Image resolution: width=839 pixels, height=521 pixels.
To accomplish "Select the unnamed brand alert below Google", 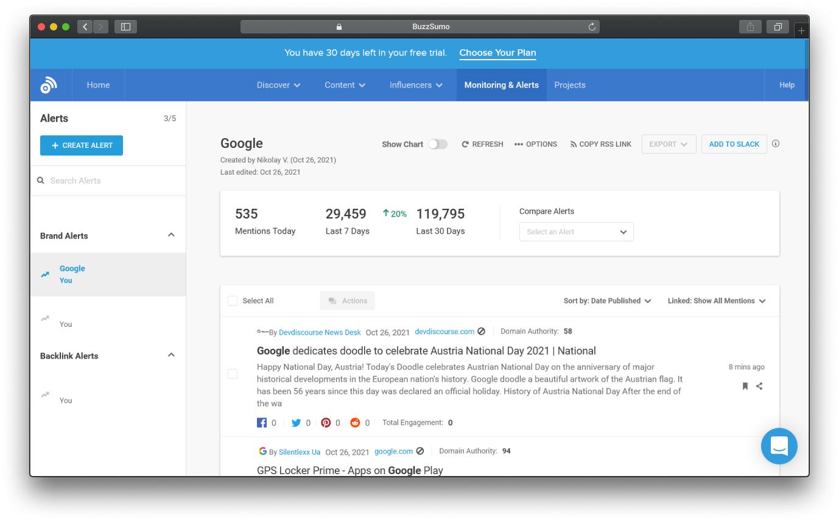I will coord(108,319).
